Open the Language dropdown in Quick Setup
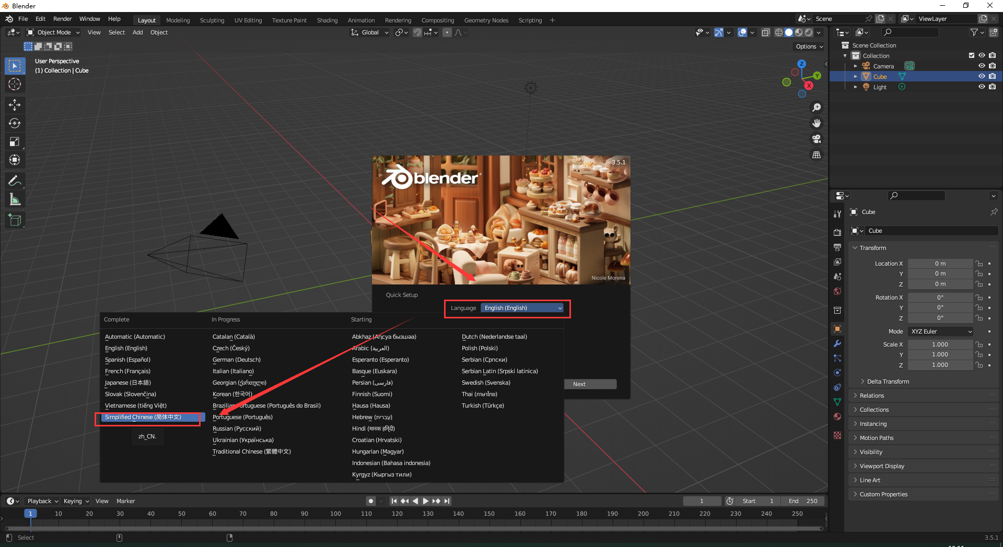The width and height of the screenshot is (1003, 547). tap(522, 308)
